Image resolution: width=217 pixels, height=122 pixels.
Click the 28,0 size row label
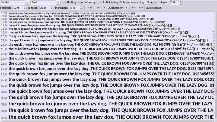click(x=4, y=74)
